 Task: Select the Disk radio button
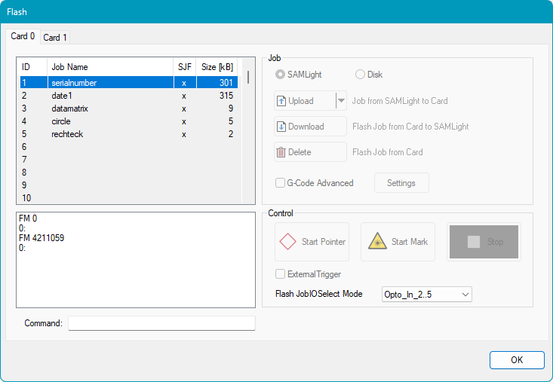click(360, 75)
